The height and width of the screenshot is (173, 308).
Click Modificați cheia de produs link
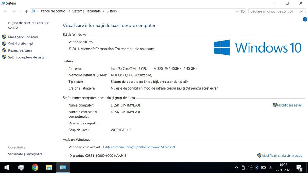click(282, 155)
